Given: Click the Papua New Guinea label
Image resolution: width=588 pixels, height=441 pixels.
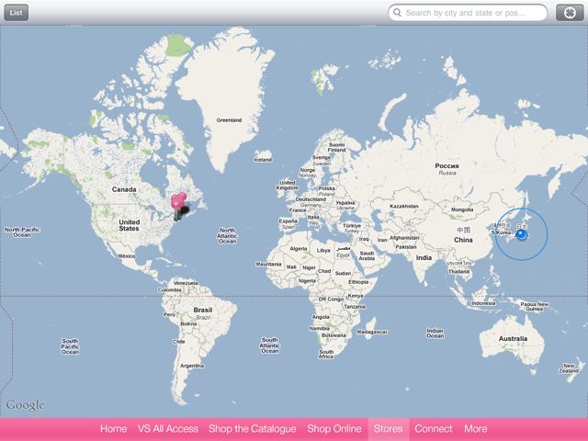Looking at the screenshot, I should 535,306.
